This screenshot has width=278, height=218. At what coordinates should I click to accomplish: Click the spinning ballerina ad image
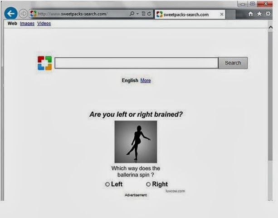136,142
